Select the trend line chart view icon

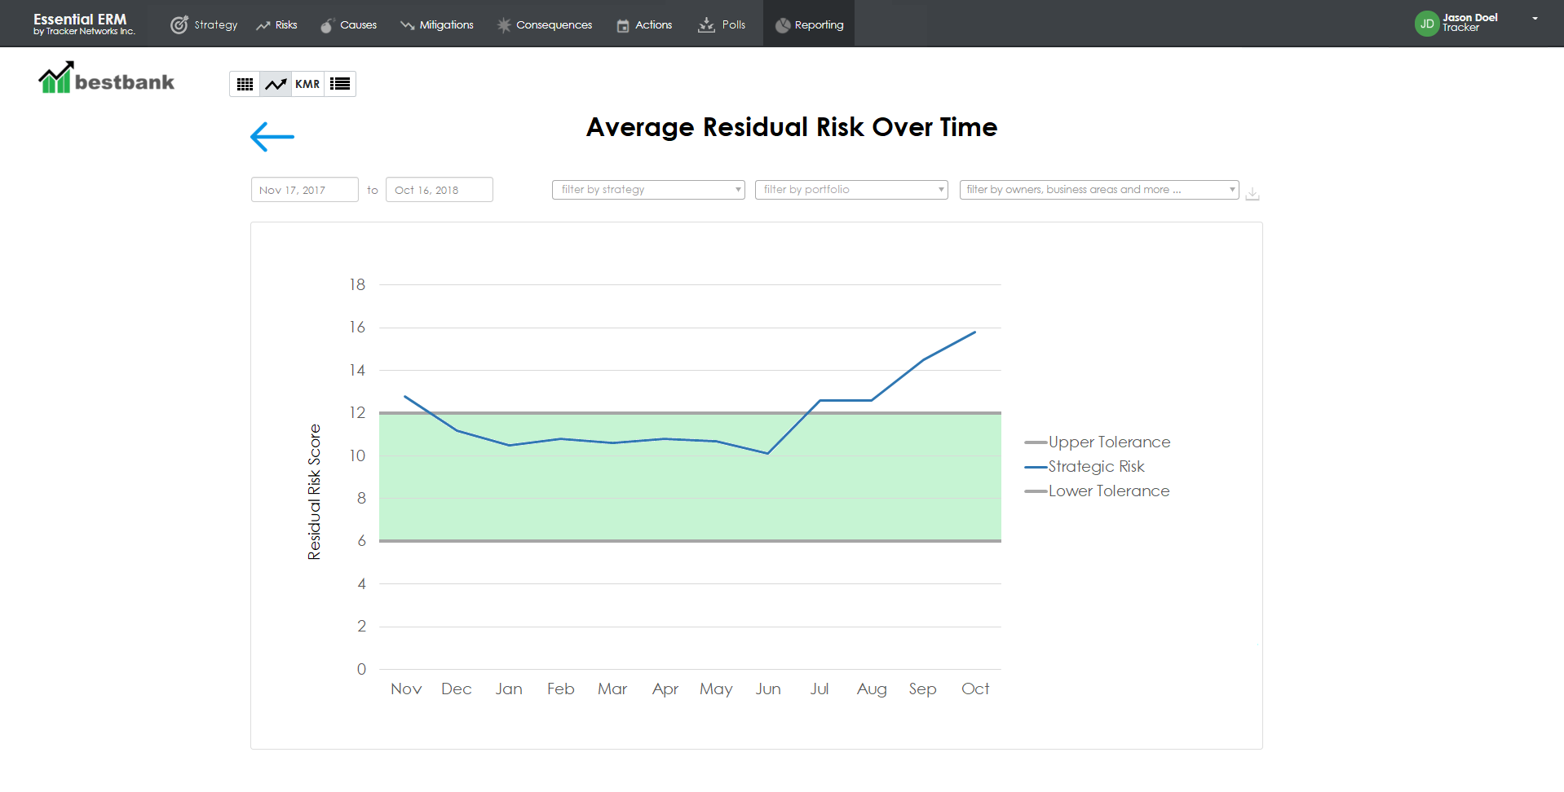(x=276, y=84)
